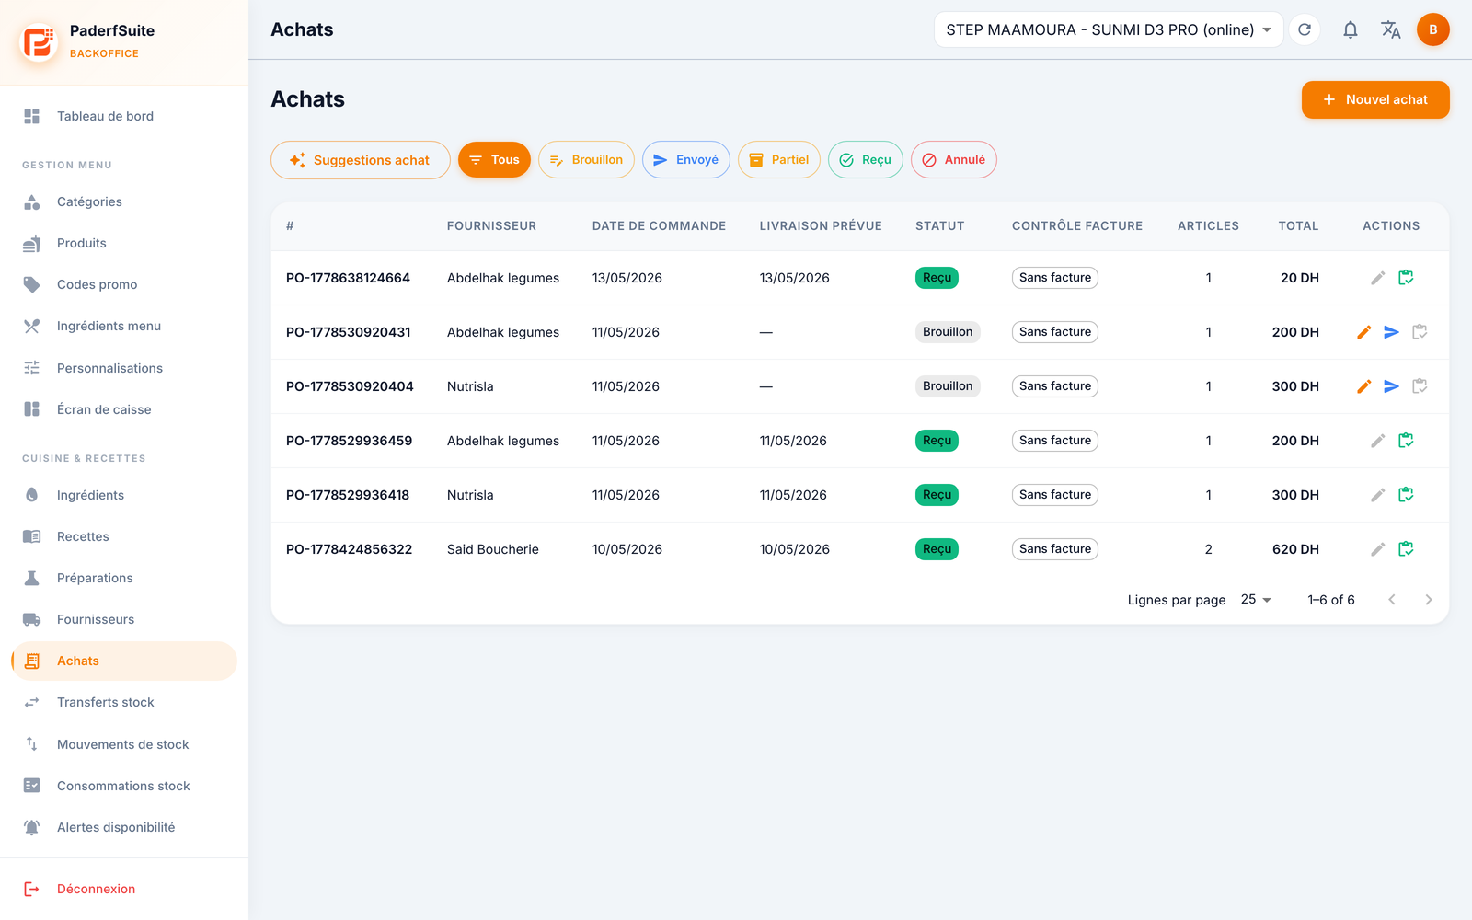Open Mouvements de stock
The height and width of the screenshot is (920, 1472).
[124, 744]
